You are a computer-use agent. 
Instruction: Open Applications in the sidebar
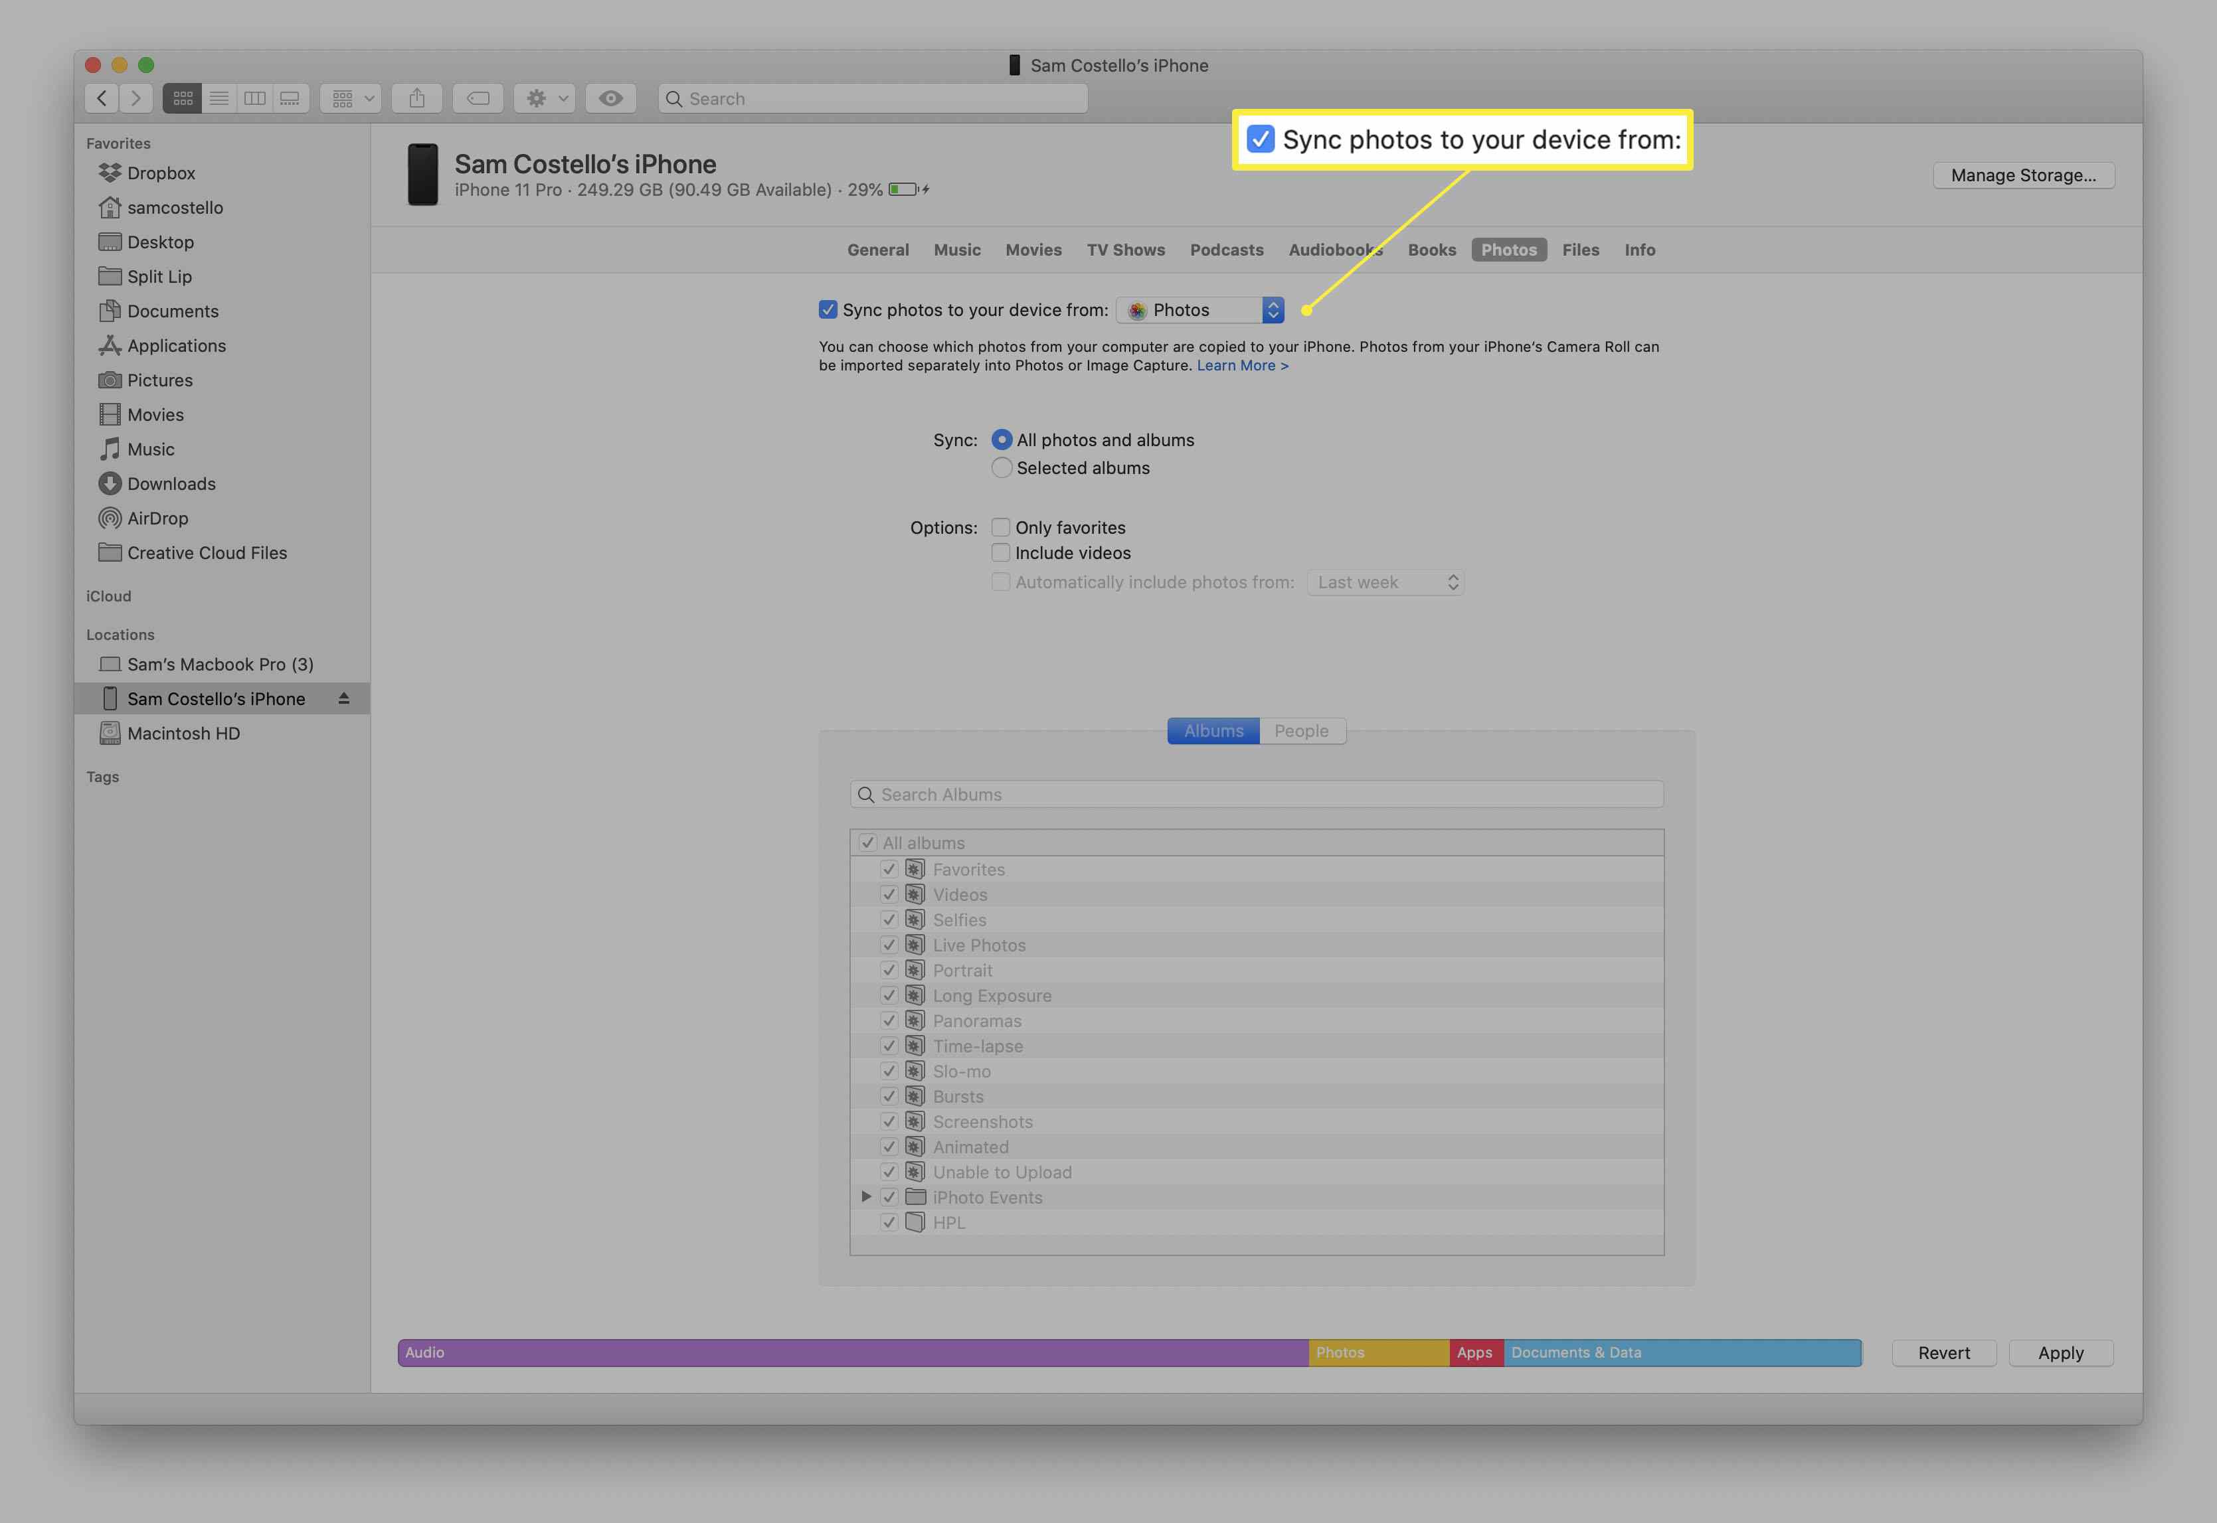tap(221, 345)
